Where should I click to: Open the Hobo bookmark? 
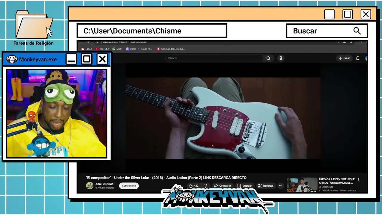tap(131, 49)
